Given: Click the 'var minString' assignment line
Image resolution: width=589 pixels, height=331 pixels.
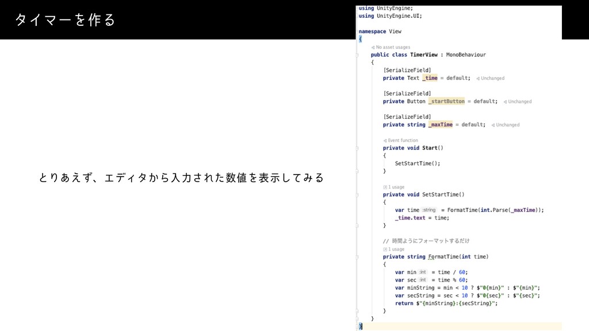Looking at the screenshot, I should tap(467, 288).
